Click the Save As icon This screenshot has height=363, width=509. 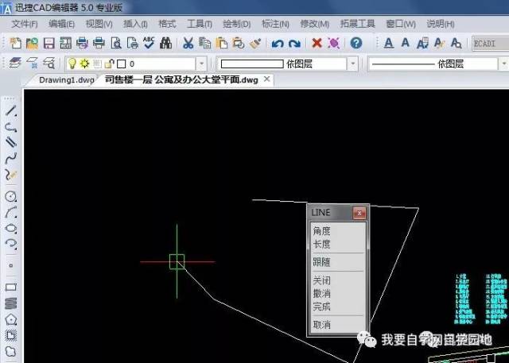[x=65, y=43]
